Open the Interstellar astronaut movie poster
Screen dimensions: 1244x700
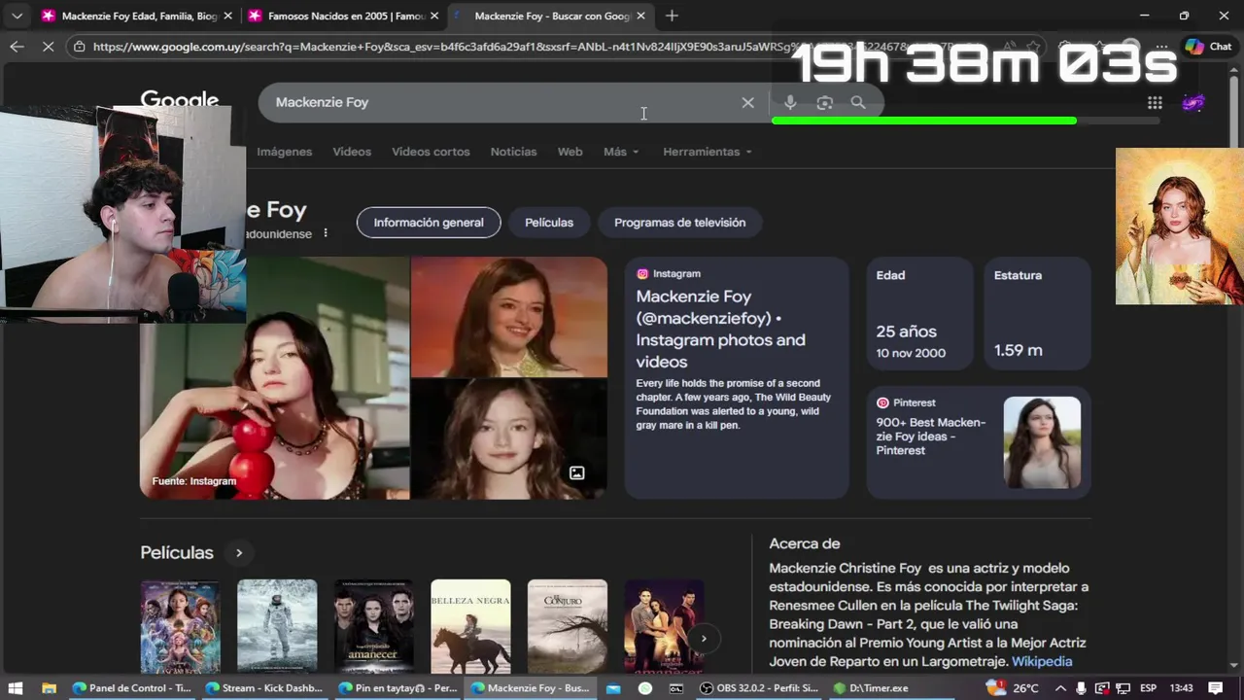coord(277,627)
